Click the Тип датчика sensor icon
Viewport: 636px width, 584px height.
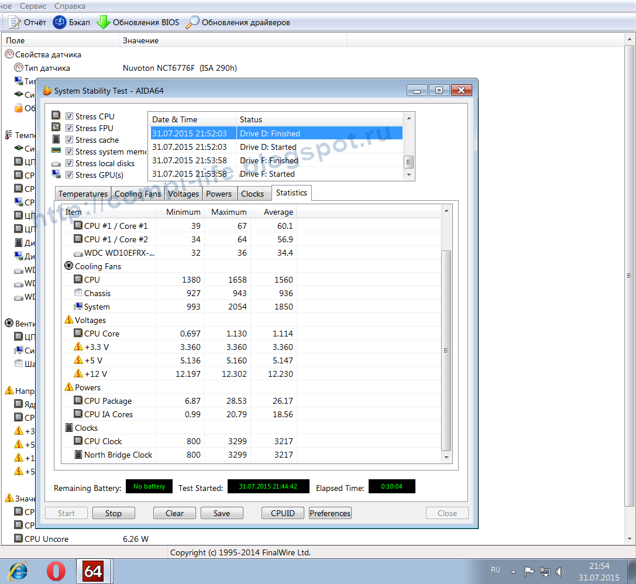[x=19, y=67]
